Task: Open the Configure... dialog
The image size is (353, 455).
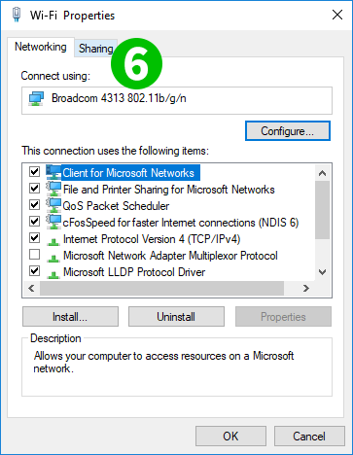Action: tap(288, 131)
